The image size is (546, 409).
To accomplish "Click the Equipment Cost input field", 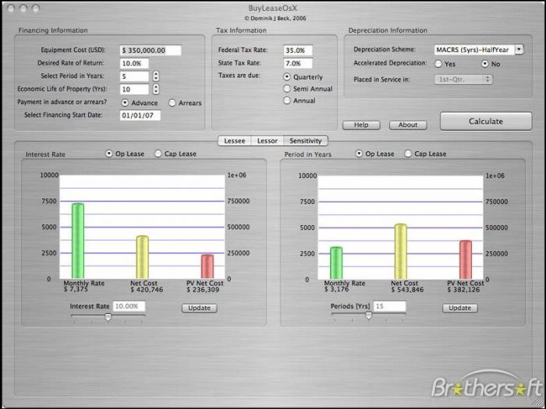I will point(151,51).
